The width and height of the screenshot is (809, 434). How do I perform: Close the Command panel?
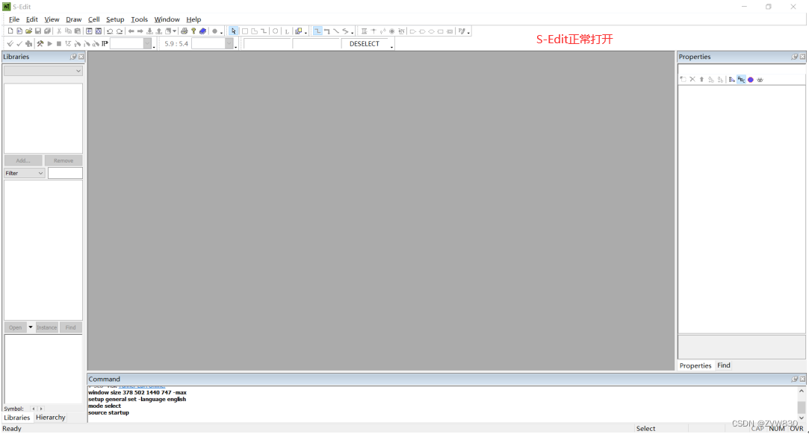tap(802, 379)
